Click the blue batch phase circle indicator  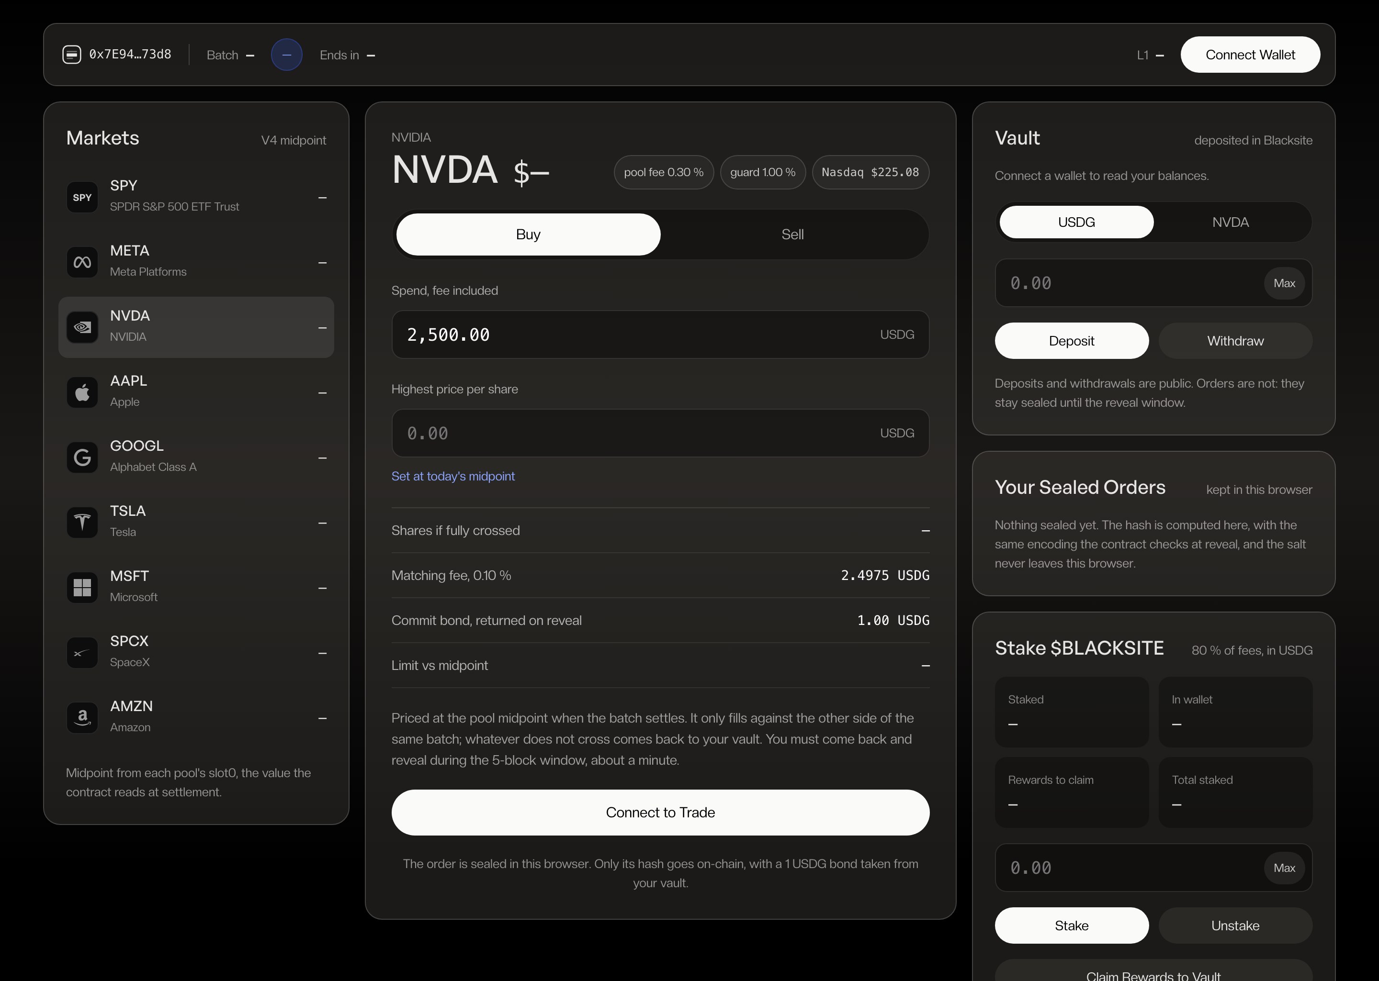pos(286,55)
